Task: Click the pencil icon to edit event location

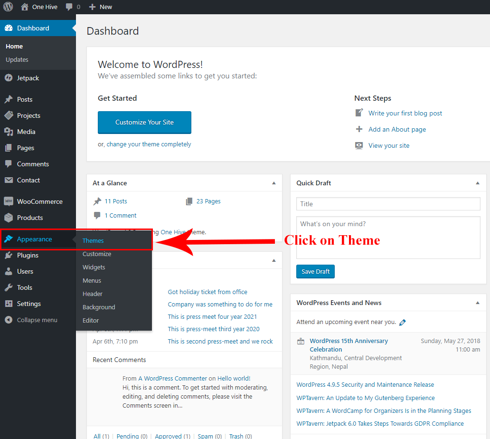Action: [x=403, y=322]
